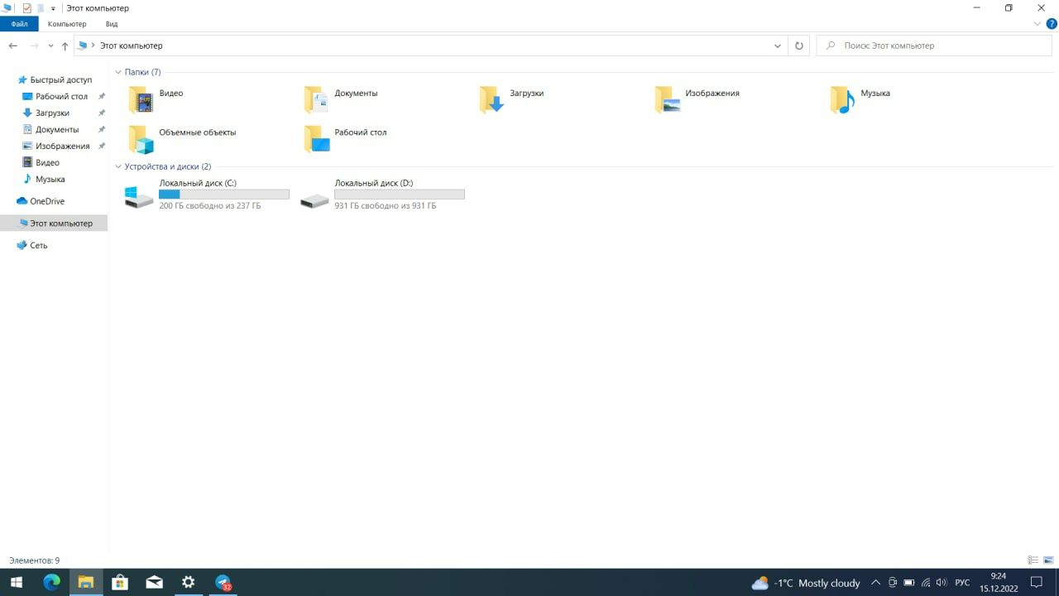The height and width of the screenshot is (596, 1059).
Task: Click the computer icon in the address bar
Action: tap(82, 46)
